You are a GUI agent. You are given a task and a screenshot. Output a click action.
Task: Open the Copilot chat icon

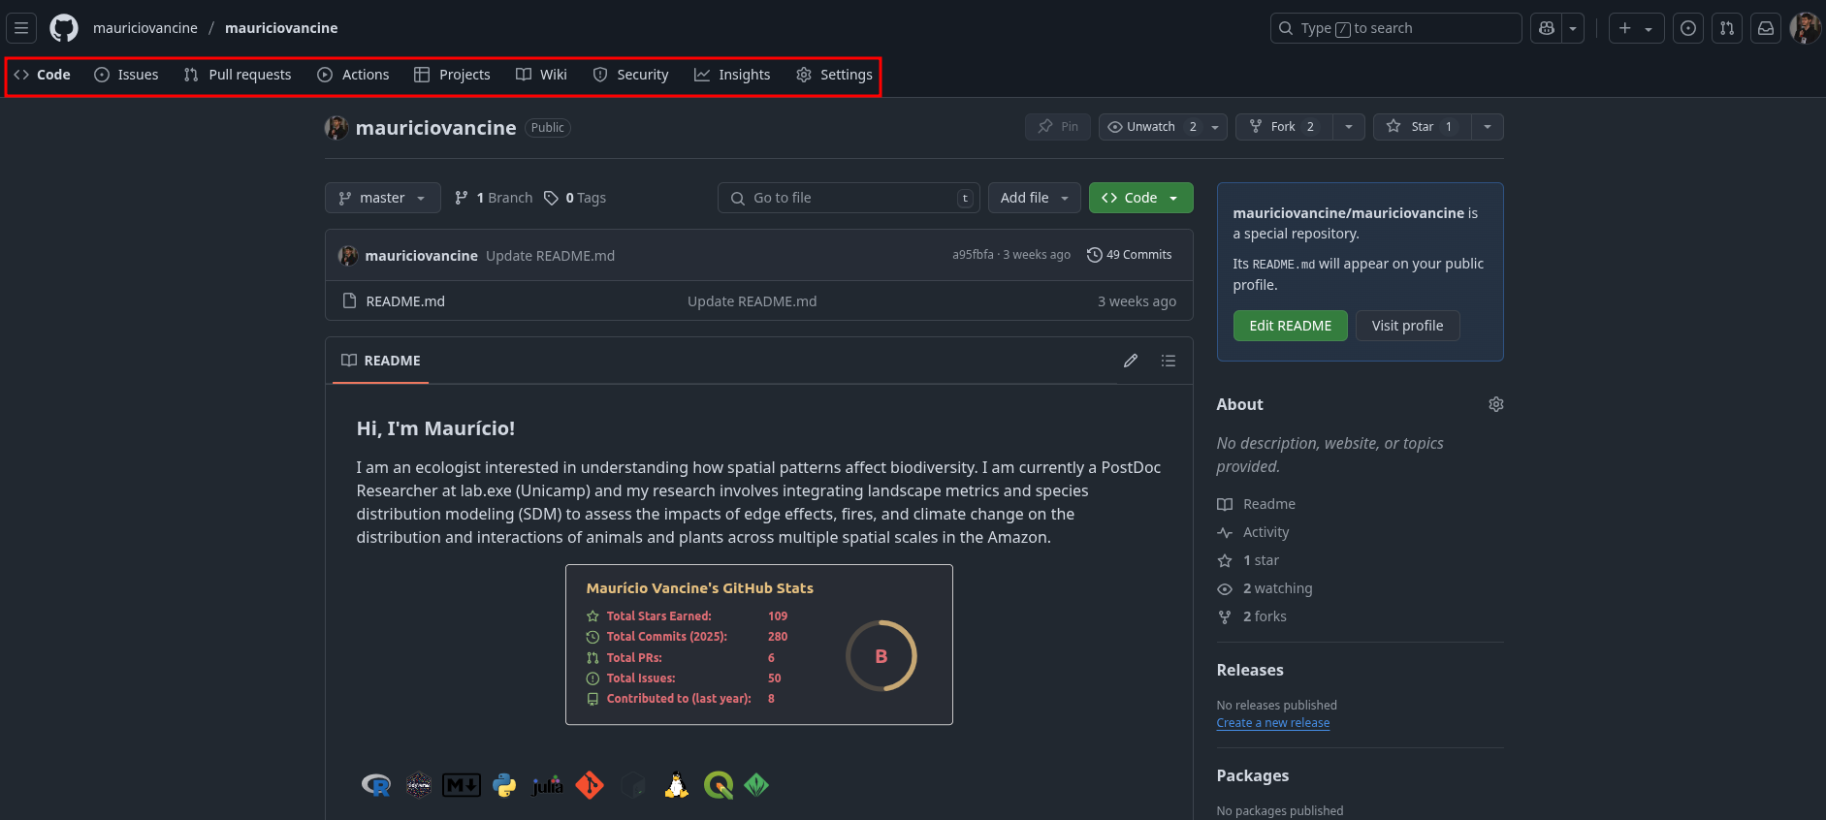(x=1547, y=28)
